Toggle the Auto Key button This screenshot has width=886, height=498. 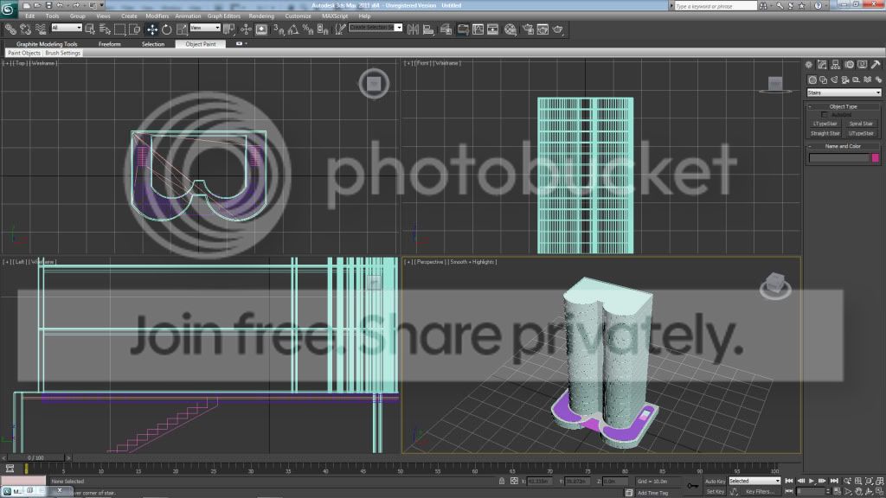coord(715,482)
